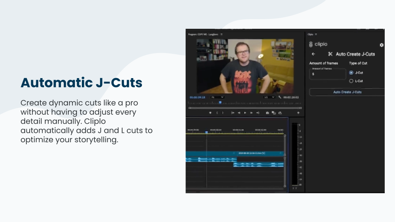Click the timeline vertical scrollbar top handle
Image resolution: width=395 pixels, height=222 pixels.
(285, 136)
